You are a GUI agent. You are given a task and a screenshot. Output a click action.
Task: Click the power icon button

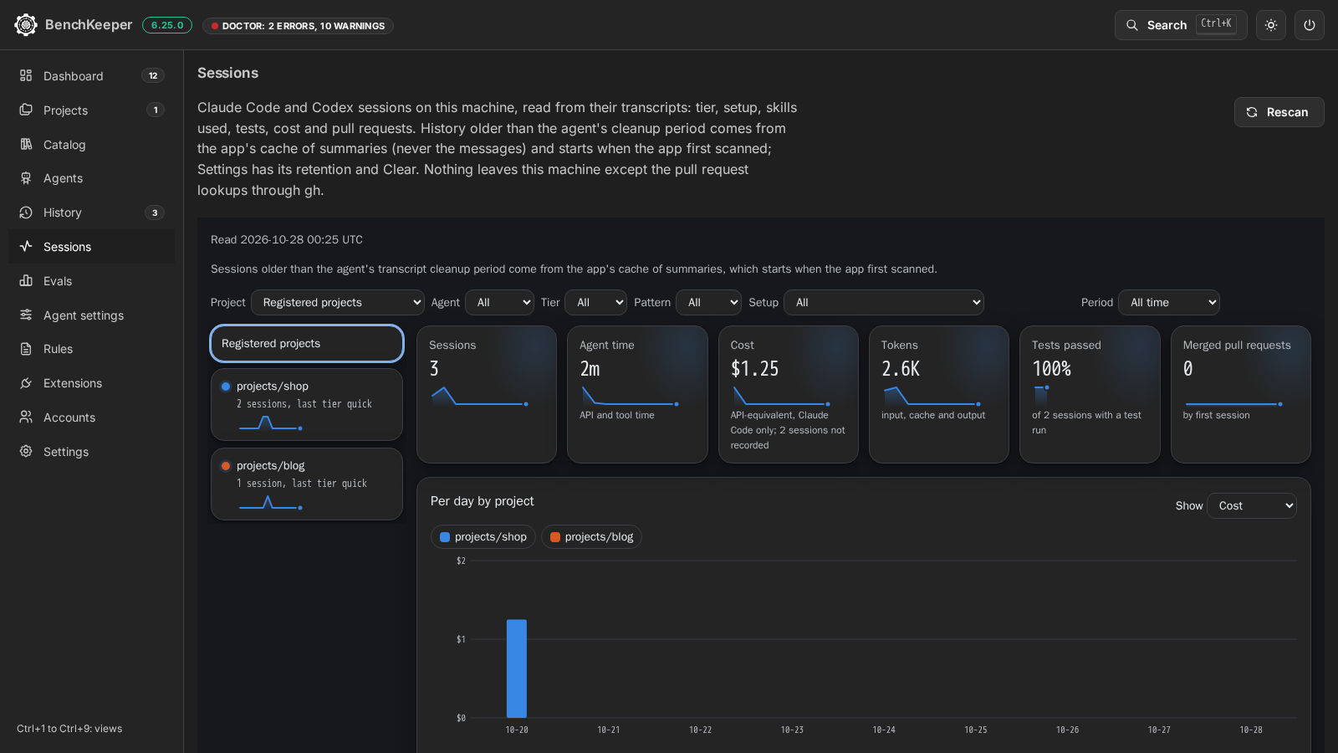tap(1310, 25)
